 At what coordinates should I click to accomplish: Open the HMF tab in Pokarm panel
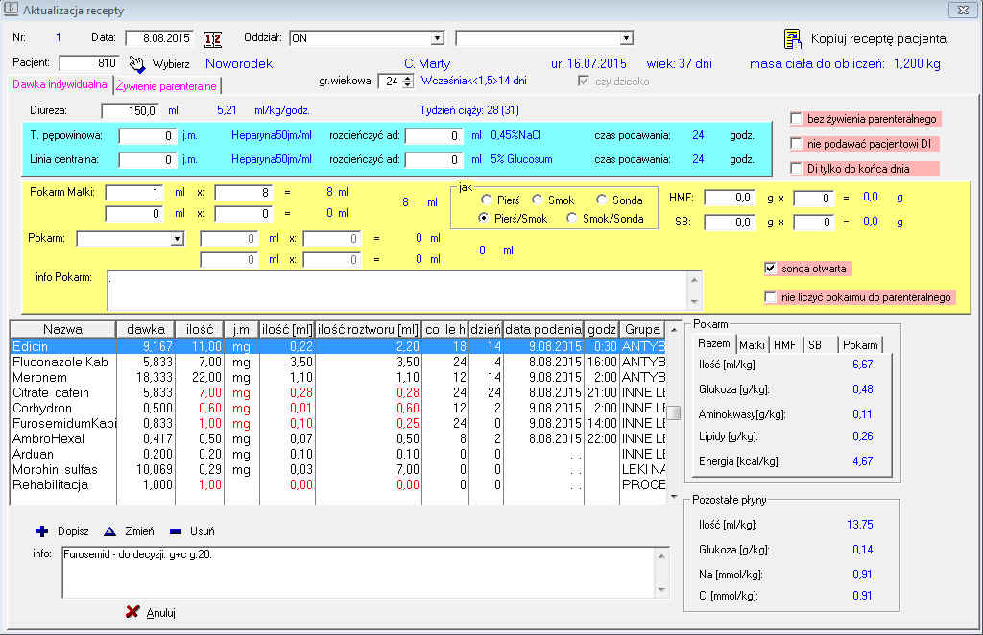coord(784,345)
